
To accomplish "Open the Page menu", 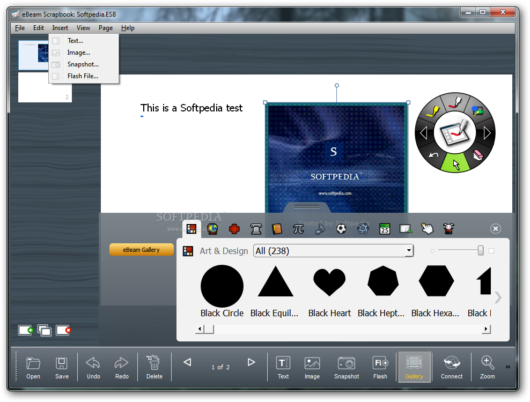I will point(106,28).
